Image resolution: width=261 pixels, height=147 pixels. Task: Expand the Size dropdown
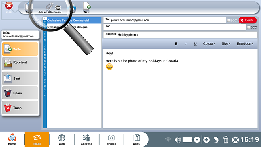tap(226, 43)
